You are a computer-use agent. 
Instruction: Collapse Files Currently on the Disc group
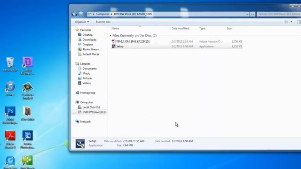click(110, 36)
